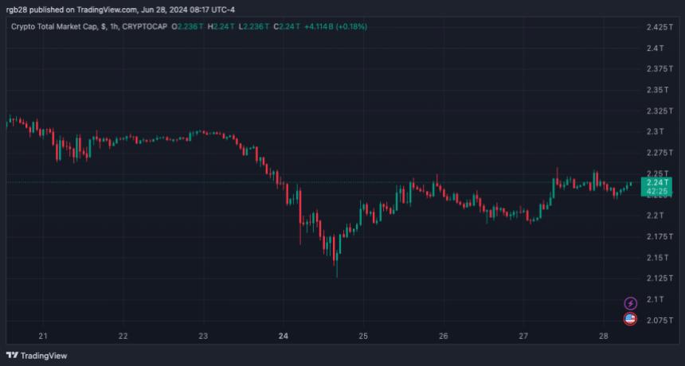Viewport: 685px width, 366px height.
Task: Click the bold 24 date label on time axis
Action: coord(284,336)
